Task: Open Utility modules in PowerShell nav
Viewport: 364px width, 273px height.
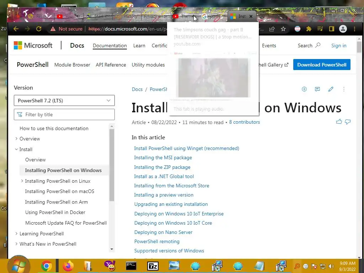Action: pyautogui.click(x=148, y=65)
